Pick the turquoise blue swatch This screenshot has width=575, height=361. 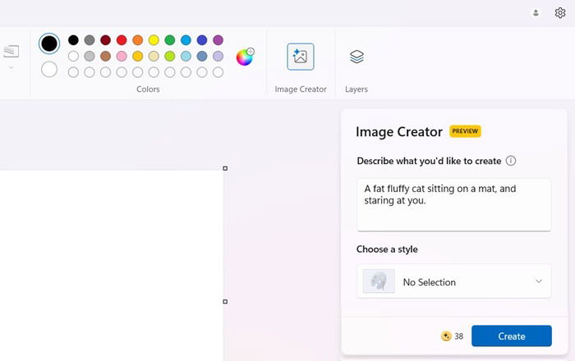point(186,40)
